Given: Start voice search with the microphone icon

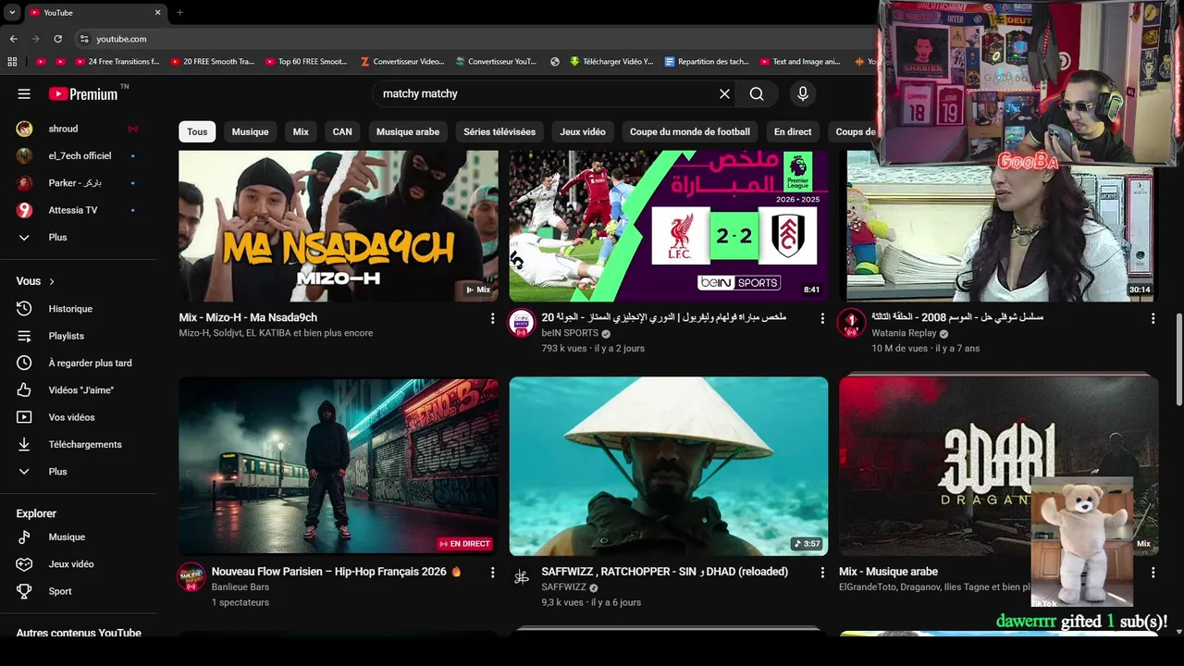Looking at the screenshot, I should 802,93.
